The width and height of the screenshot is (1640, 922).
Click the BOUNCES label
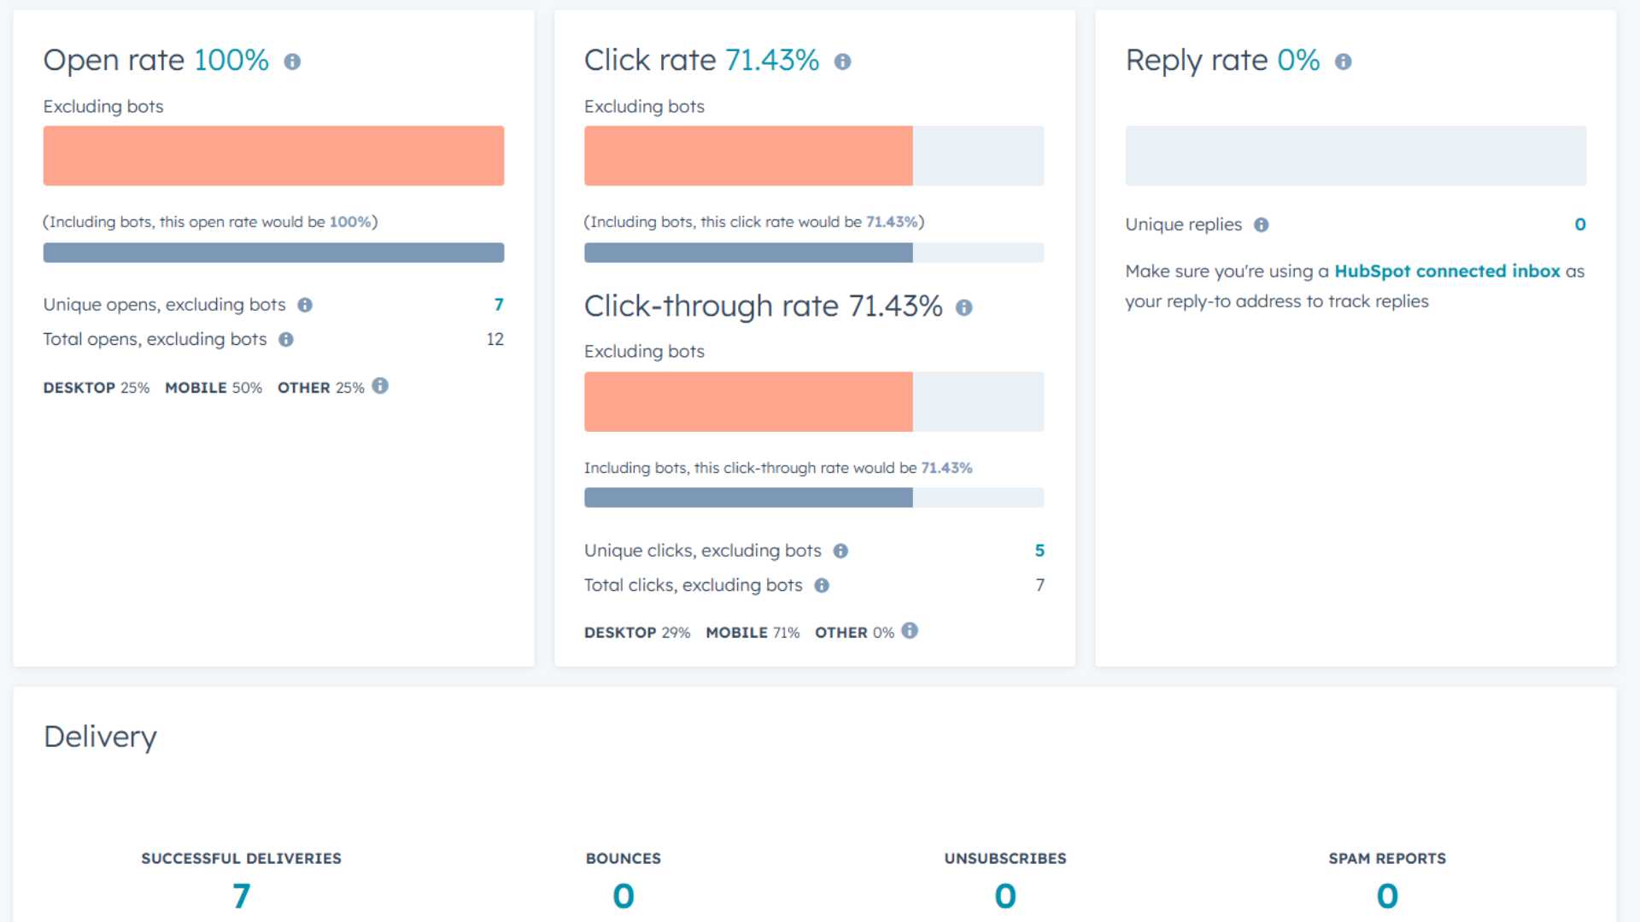pyautogui.click(x=624, y=859)
